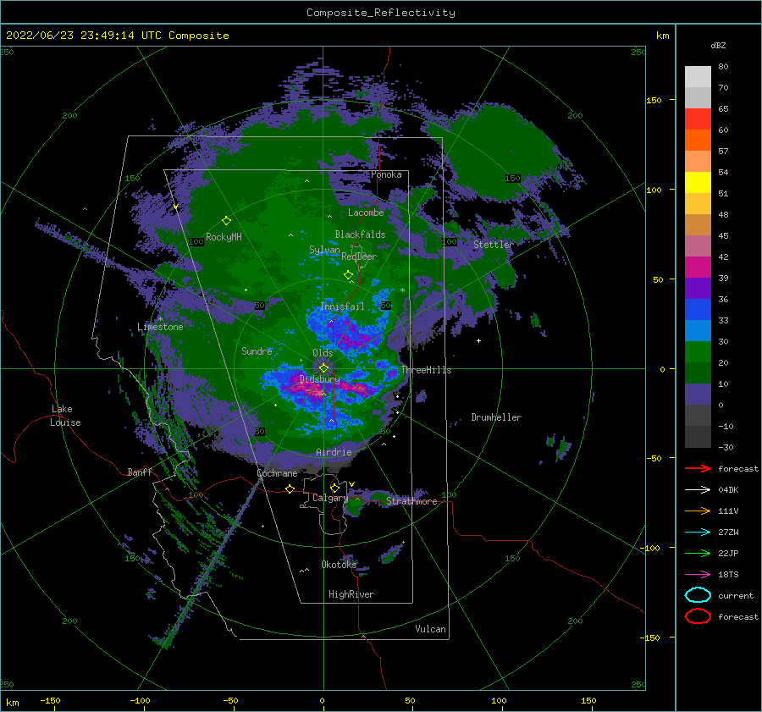Viewport: 762px width, 712px height.
Task: Click the magenta storm core near Didsbury
Action: coord(307,386)
